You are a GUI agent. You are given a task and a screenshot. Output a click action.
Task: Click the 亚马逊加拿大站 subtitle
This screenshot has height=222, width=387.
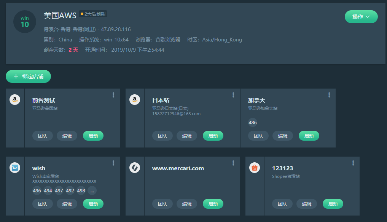[x=263, y=108]
